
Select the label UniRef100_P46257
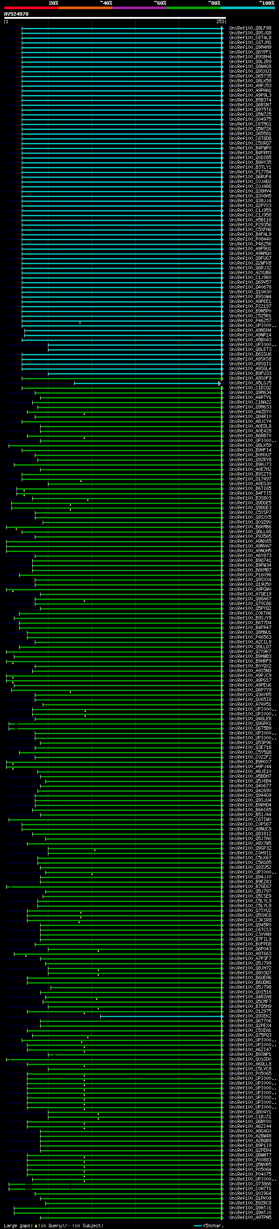click(250, 320)
